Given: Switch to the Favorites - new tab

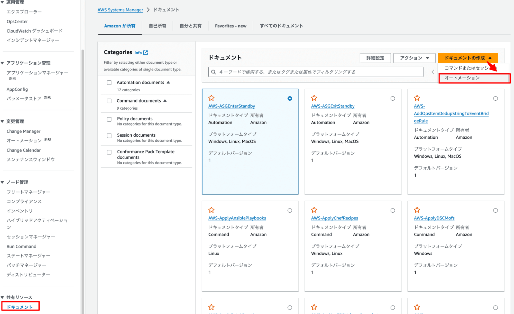Looking at the screenshot, I should (x=231, y=26).
